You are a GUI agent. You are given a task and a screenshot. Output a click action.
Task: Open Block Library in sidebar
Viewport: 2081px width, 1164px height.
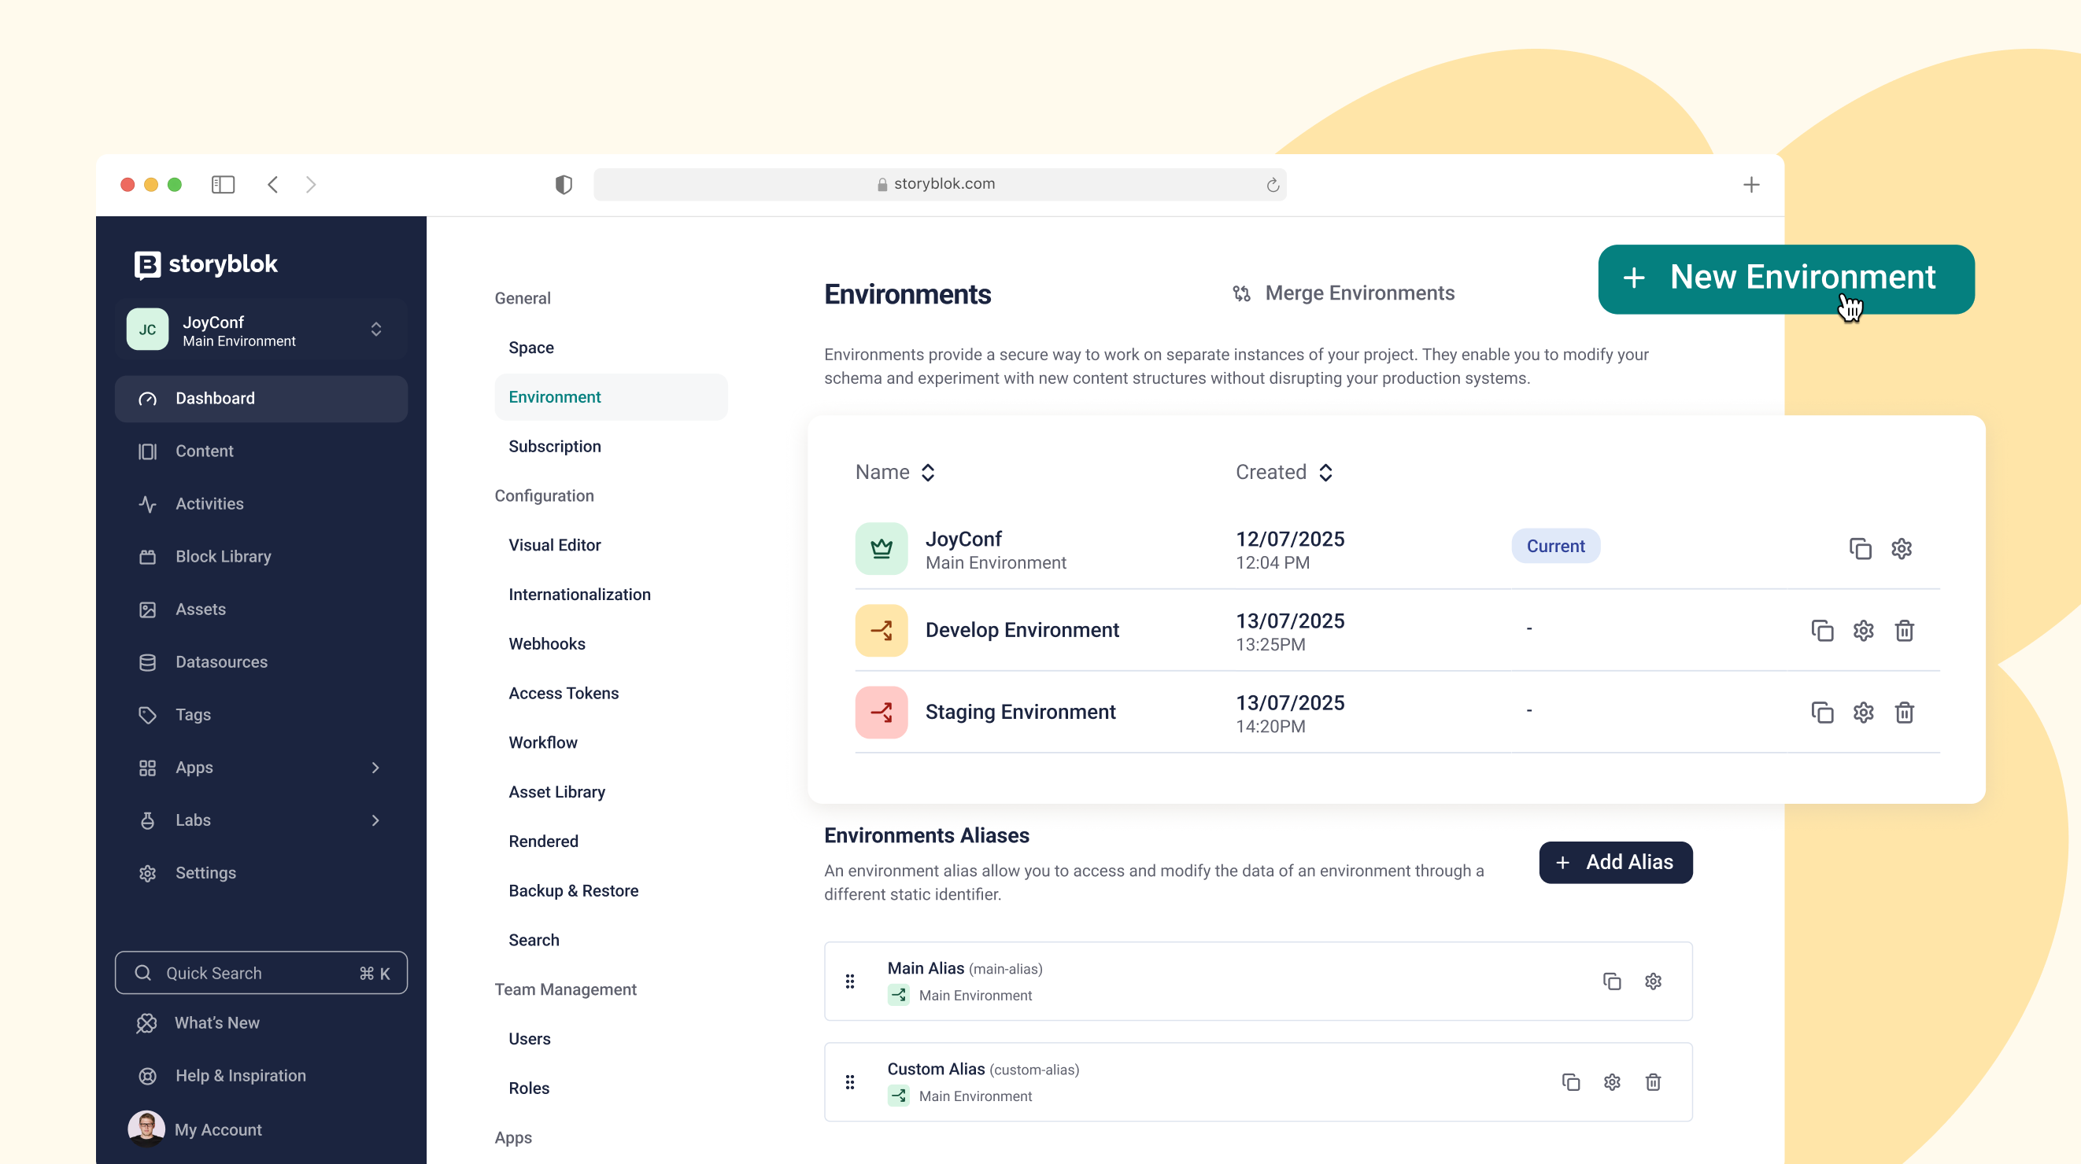tap(223, 556)
